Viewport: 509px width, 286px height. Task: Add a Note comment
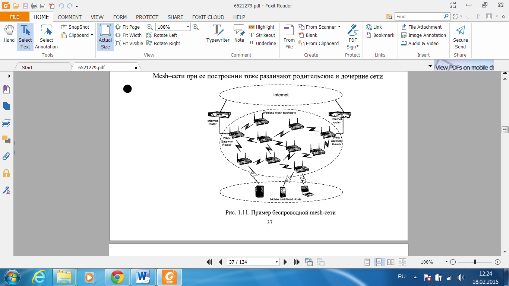[239, 34]
